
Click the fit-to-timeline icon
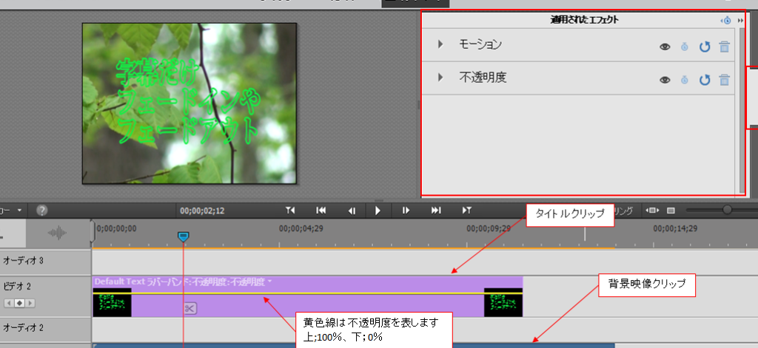(x=653, y=211)
